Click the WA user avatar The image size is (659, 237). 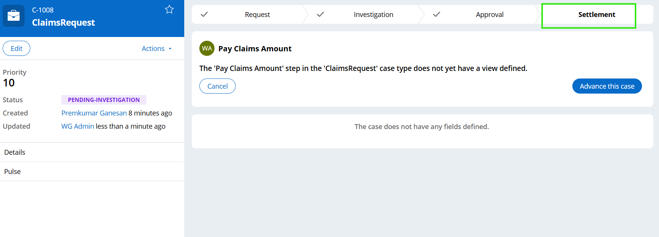(207, 48)
